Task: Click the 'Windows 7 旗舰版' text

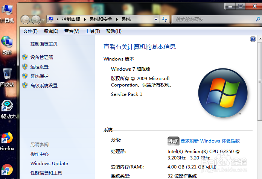Action: point(131,69)
